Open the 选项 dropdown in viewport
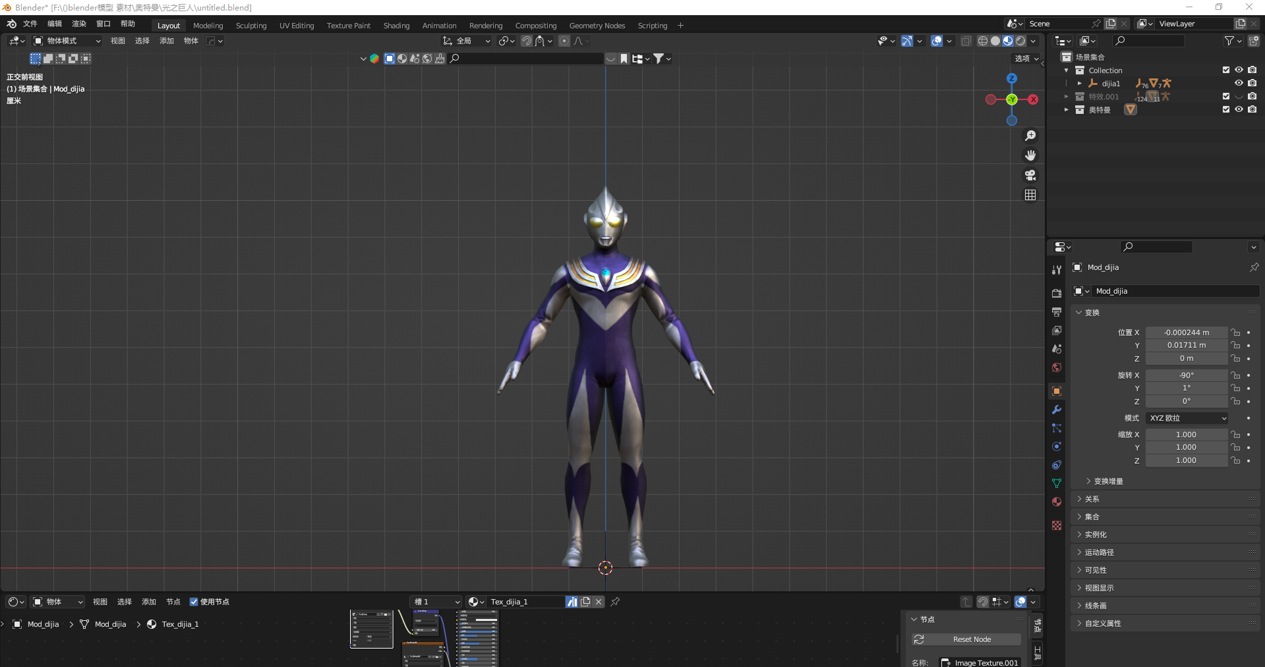The image size is (1265, 667). 1026,59
